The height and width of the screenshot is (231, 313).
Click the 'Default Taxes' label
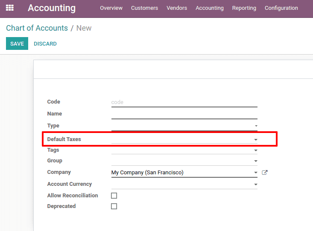(64, 139)
